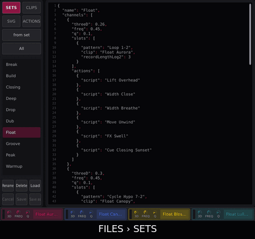255x239 pixels.
Task: Open the Float Lull... clip label
Action: click(237, 215)
